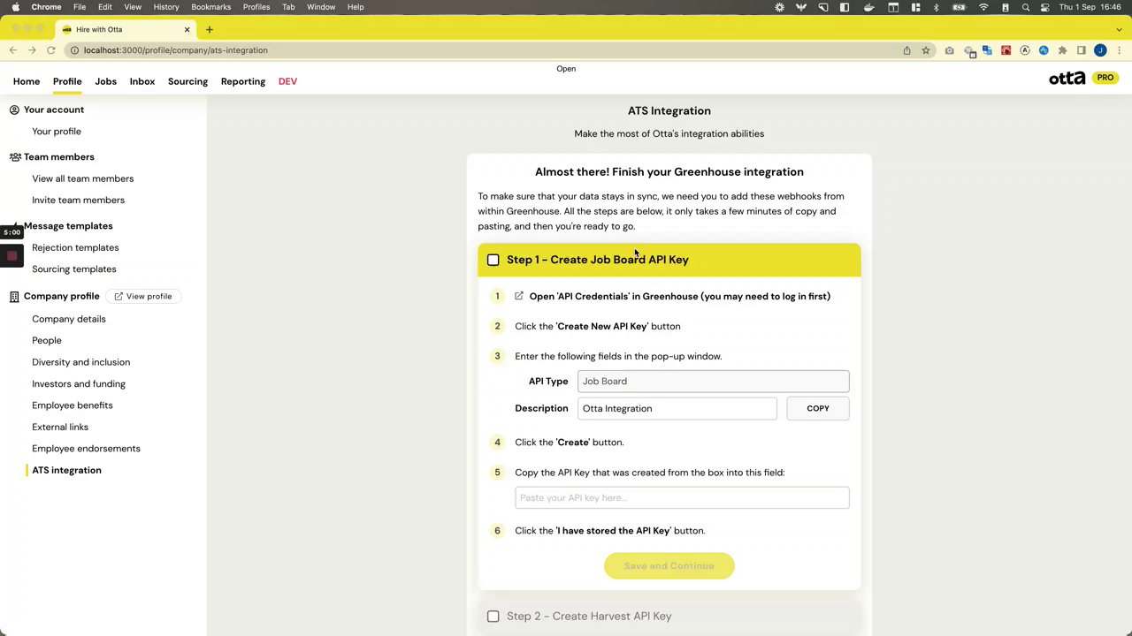Click the Your account person icon

coord(14,110)
